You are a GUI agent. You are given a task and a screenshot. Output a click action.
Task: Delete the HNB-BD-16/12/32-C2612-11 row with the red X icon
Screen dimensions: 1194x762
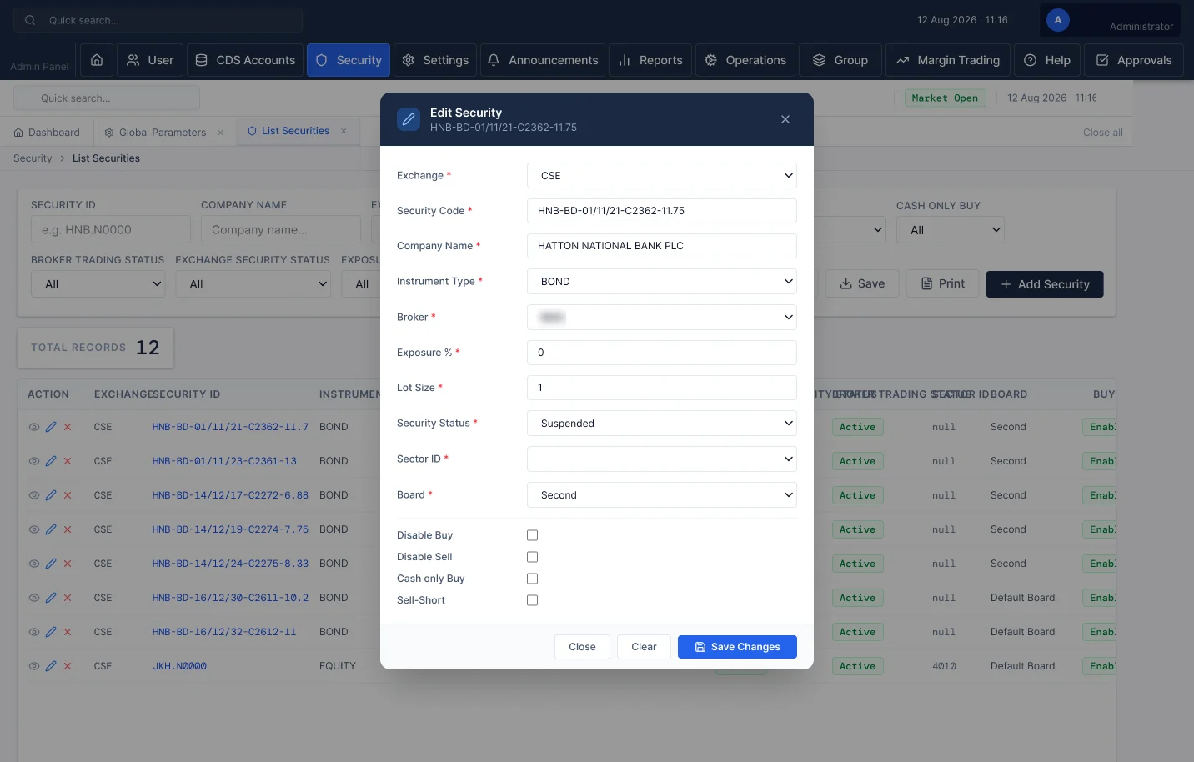click(x=68, y=632)
